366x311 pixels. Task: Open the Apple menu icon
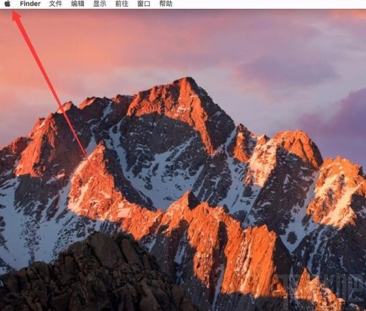coord(7,4)
